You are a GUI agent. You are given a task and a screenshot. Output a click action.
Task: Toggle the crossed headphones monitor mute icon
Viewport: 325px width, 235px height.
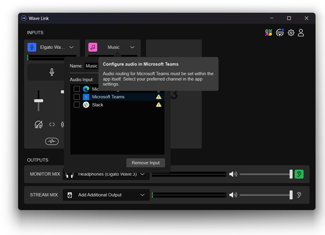point(39,125)
